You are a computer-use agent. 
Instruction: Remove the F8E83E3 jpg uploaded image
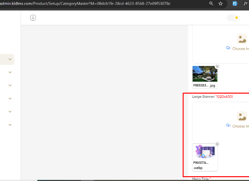pos(217,66)
